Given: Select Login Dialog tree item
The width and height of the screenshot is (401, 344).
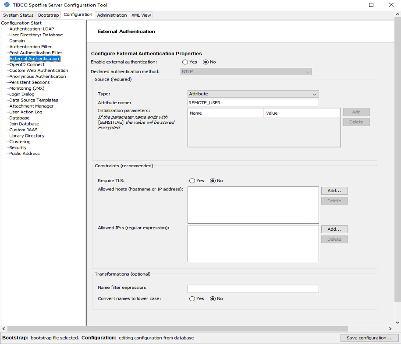Looking at the screenshot, I should [x=22, y=94].
